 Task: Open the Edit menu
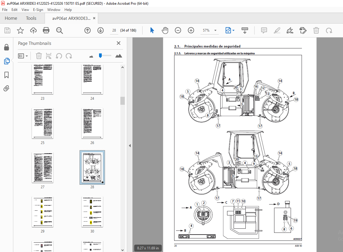pos(14,10)
